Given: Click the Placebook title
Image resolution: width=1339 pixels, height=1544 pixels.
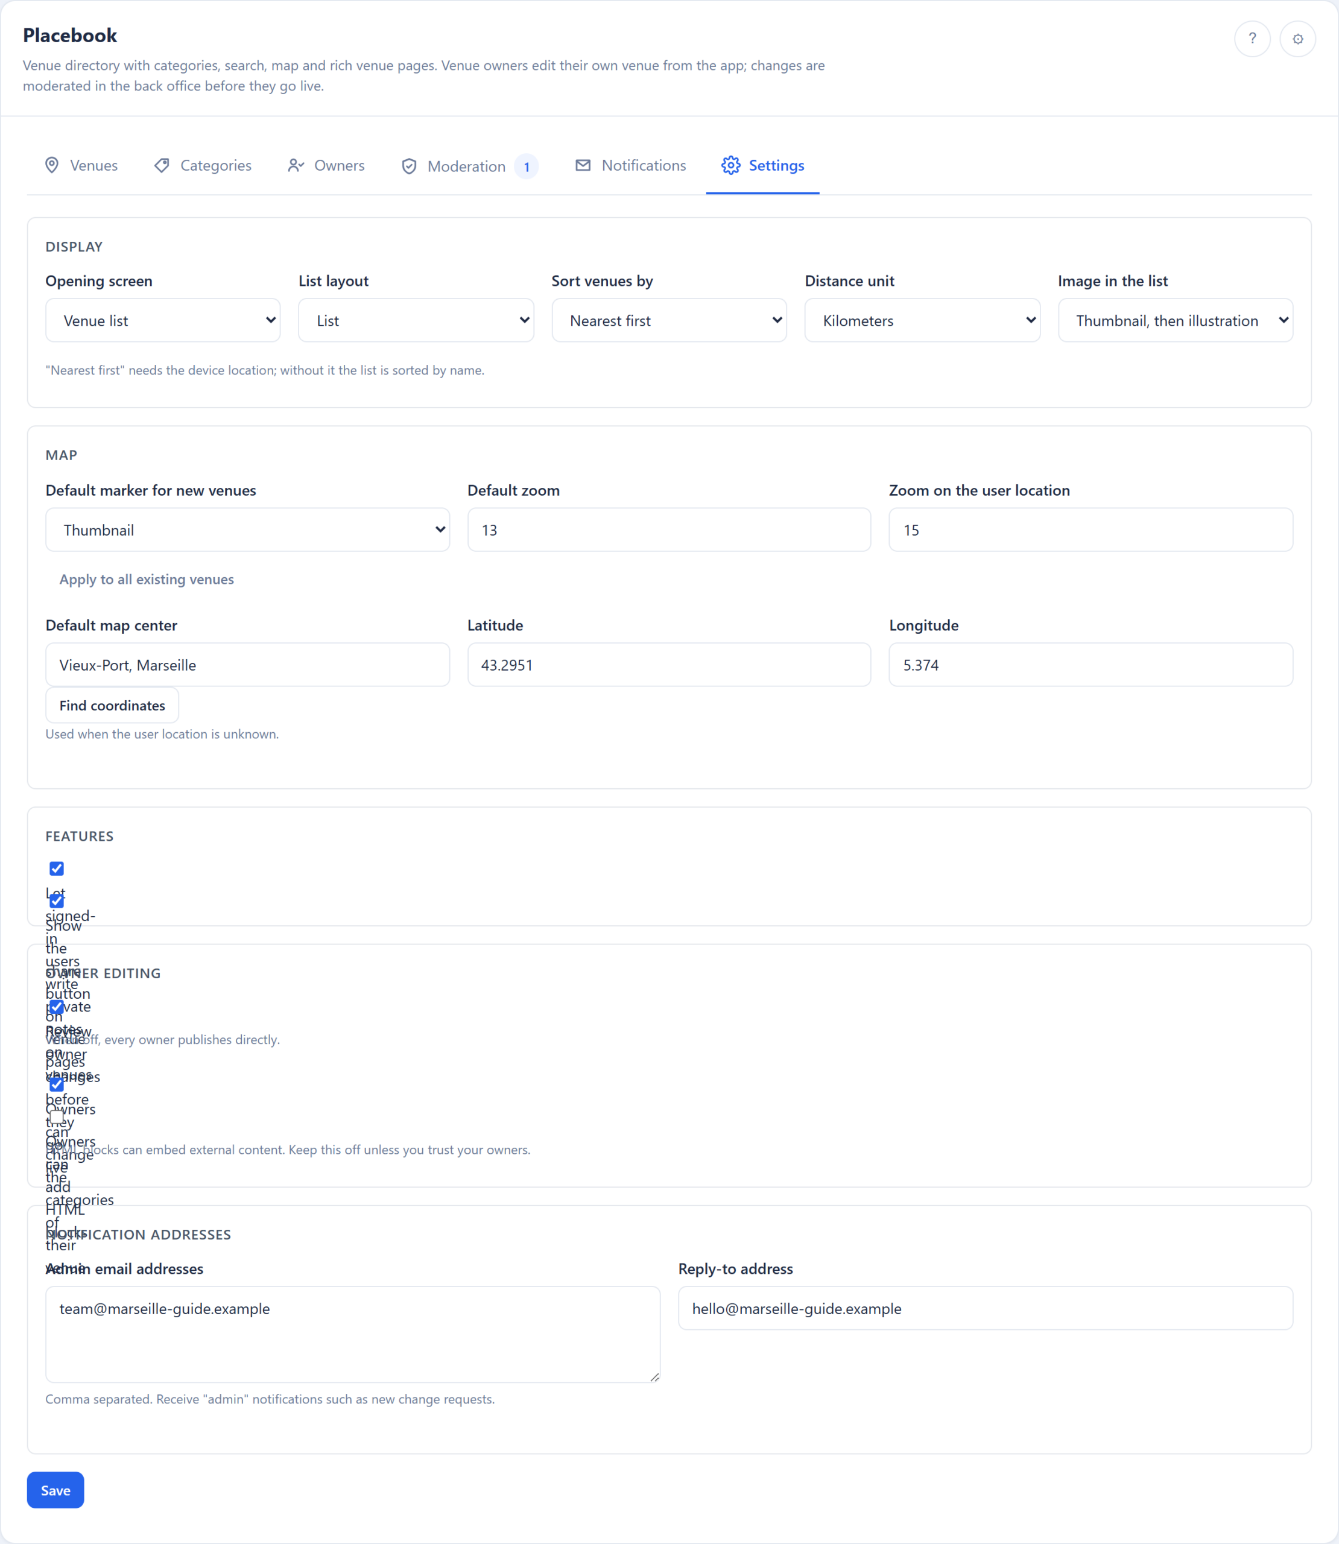Looking at the screenshot, I should coord(69,35).
